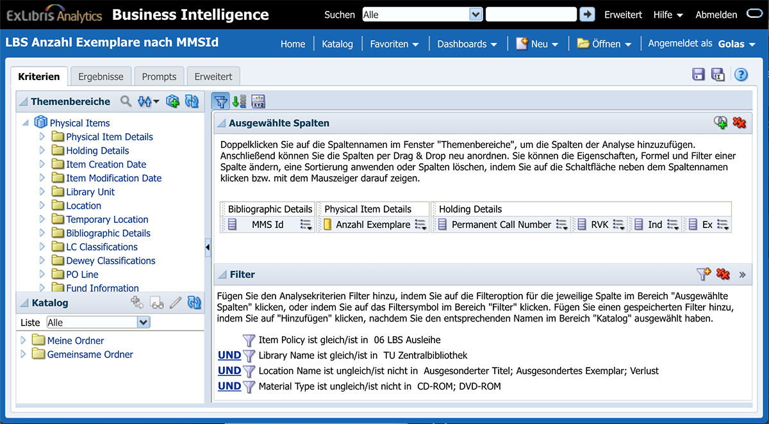The image size is (769, 424).
Task: Open the RVK column options menu
Action: point(620,225)
